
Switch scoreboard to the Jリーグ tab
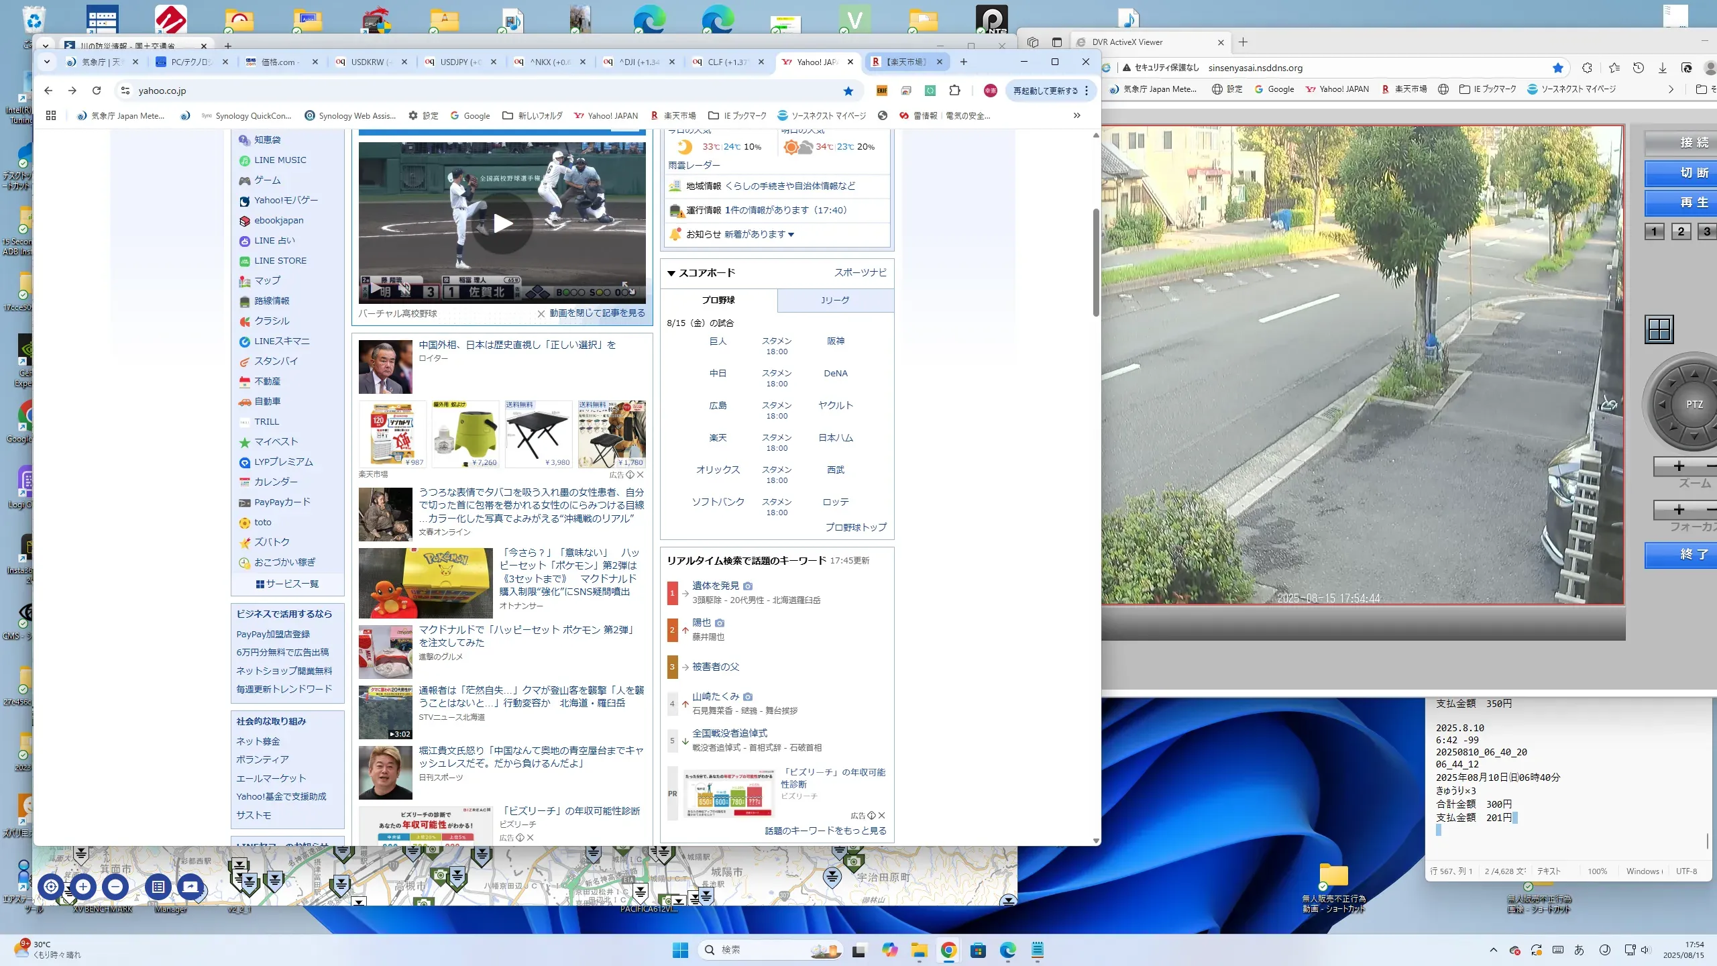click(835, 300)
